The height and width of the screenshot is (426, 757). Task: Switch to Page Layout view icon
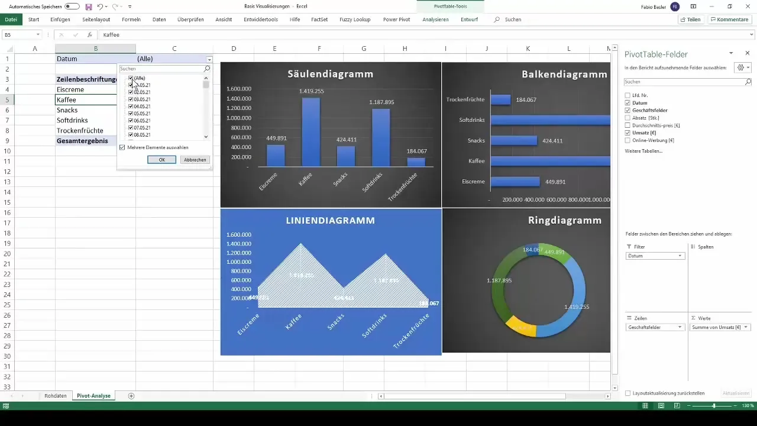pyautogui.click(x=661, y=406)
